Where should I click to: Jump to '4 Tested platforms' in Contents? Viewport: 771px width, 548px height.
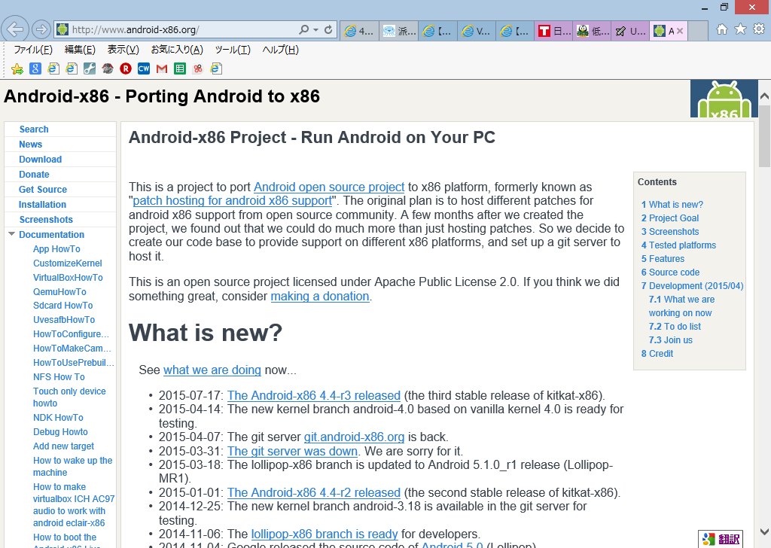pos(678,245)
